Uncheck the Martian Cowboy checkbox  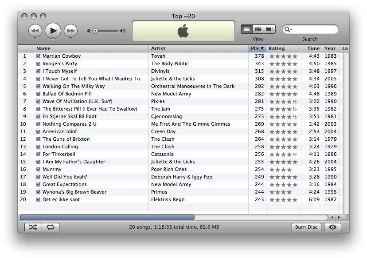39,56
